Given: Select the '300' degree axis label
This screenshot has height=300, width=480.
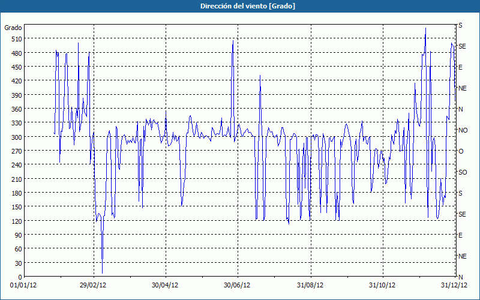Looking at the screenshot, I should (x=17, y=137).
